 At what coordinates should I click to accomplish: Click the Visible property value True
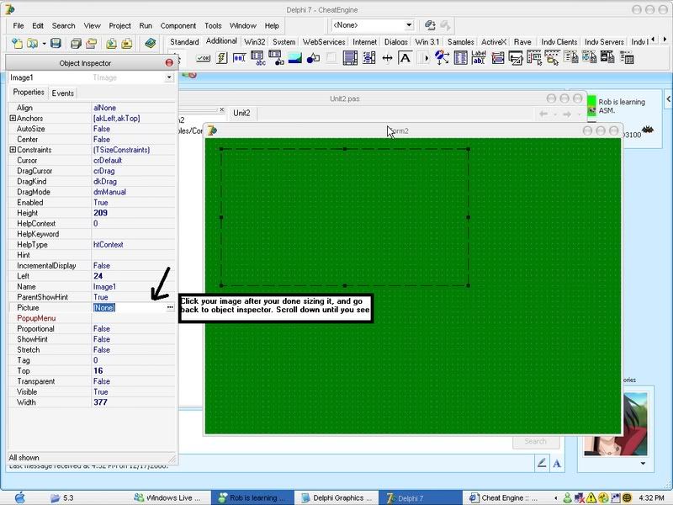pyautogui.click(x=101, y=392)
